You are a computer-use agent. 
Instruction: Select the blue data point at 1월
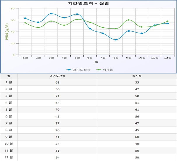click(25, 18)
